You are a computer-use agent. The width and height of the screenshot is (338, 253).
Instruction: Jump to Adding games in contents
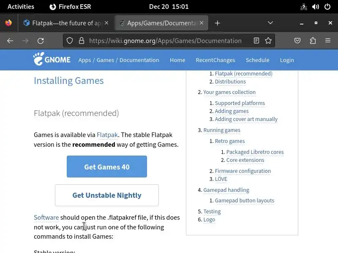point(232,111)
